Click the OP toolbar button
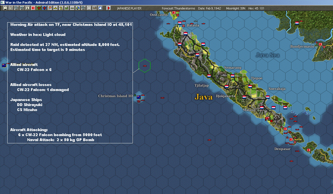Screen dimensions: 333x194 pos(89,8)
